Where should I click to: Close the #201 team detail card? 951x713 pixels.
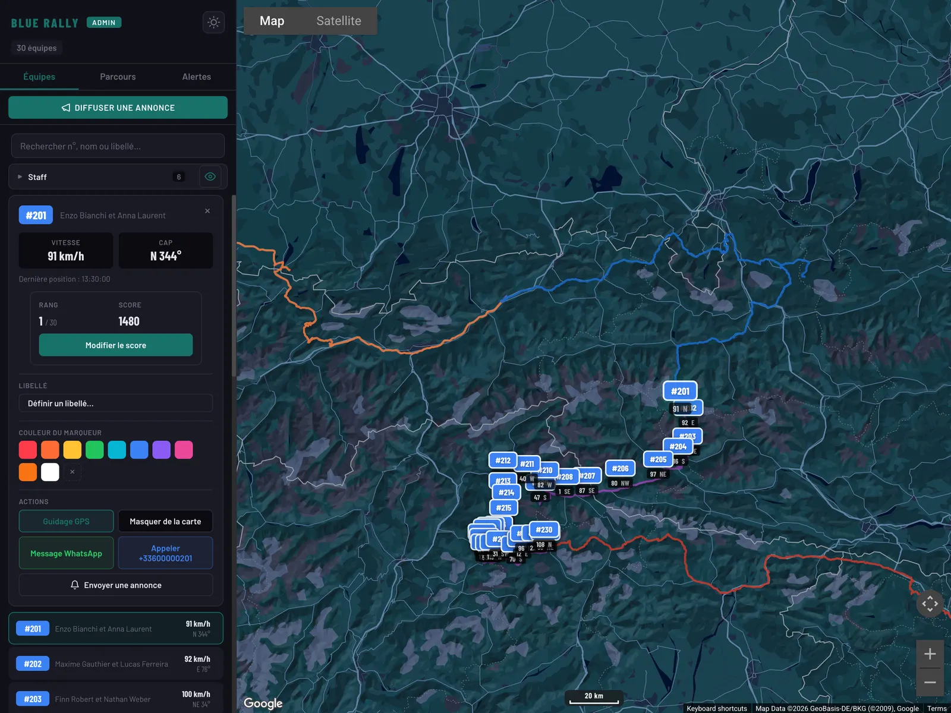207,211
